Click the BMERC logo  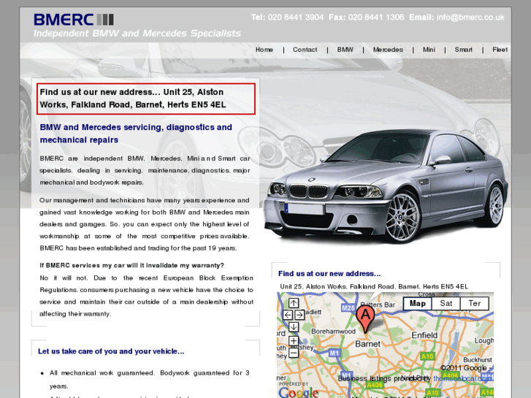[x=74, y=20]
